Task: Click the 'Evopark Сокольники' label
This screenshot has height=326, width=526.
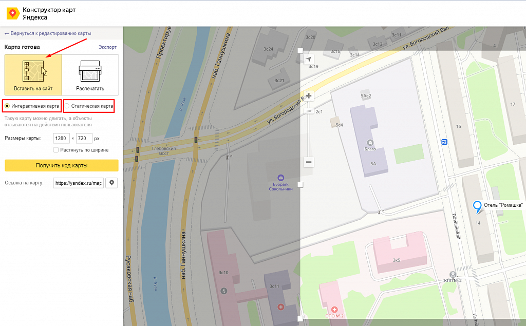Action: coord(281,187)
